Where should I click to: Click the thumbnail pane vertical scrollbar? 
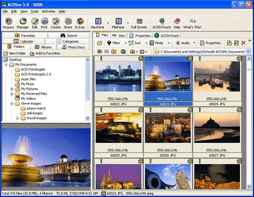coord(249,122)
